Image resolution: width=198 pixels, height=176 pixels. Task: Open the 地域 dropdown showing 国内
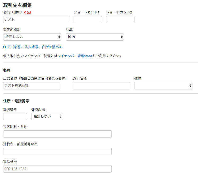(x=95, y=37)
